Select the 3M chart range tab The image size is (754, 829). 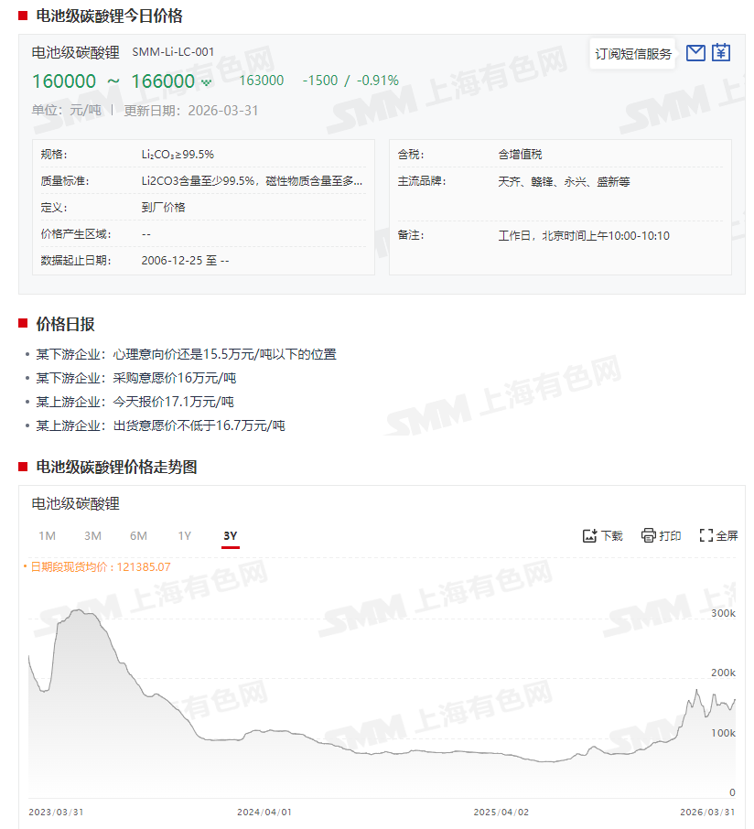92,535
